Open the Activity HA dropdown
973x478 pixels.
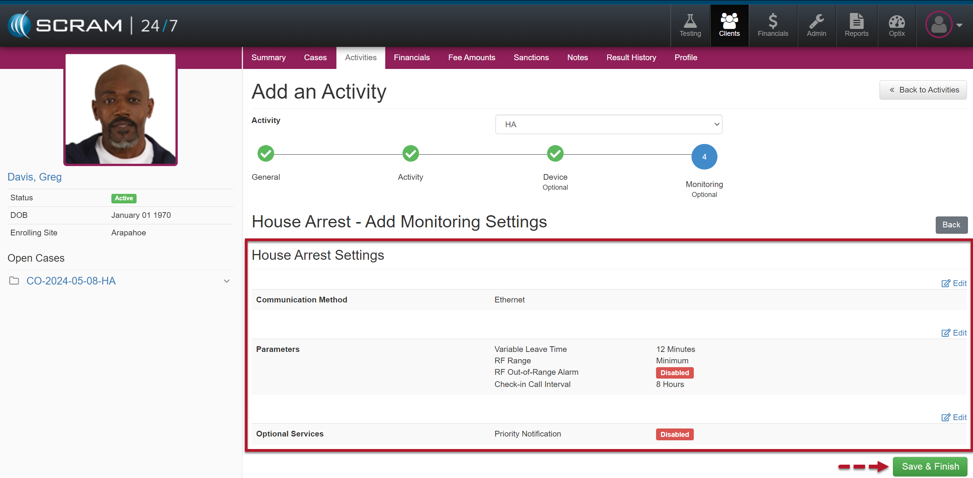(x=608, y=125)
